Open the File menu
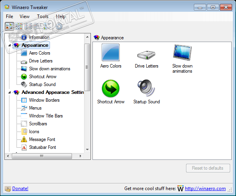236x196 pixels. click(x=9, y=16)
